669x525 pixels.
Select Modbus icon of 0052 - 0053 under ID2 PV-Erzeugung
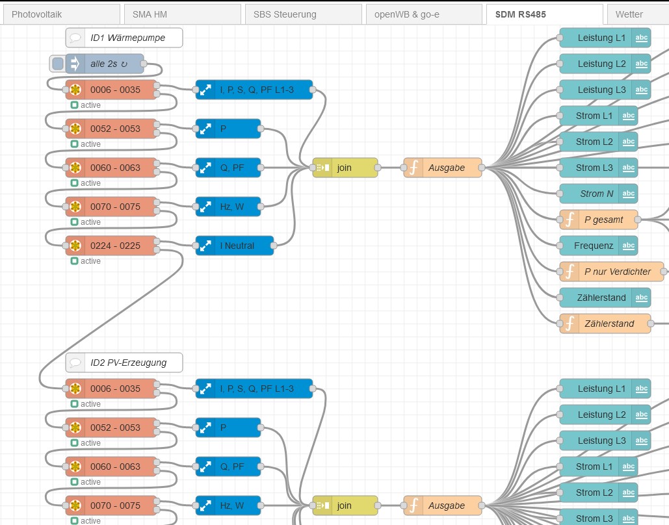75,428
